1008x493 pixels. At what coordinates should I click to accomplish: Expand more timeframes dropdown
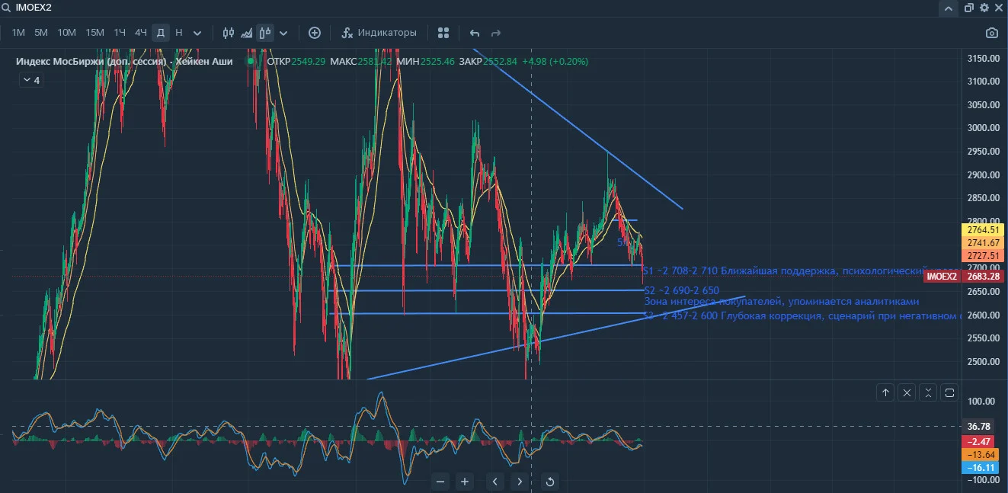197,33
